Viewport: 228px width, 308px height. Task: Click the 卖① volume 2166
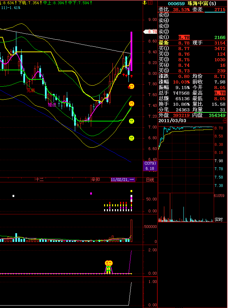tap(220, 37)
